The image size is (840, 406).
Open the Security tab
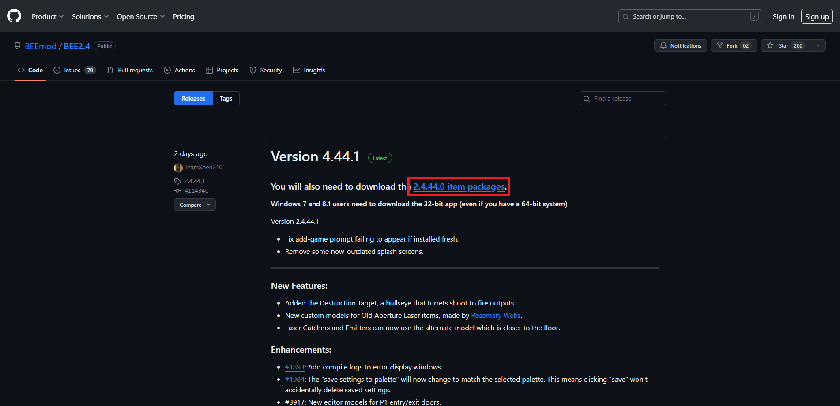coord(266,70)
